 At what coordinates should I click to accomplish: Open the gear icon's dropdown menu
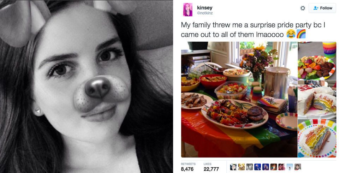pos(303,8)
